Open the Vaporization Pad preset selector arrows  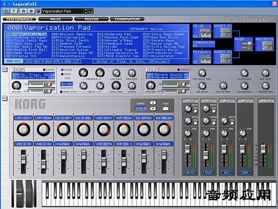click(86, 11)
